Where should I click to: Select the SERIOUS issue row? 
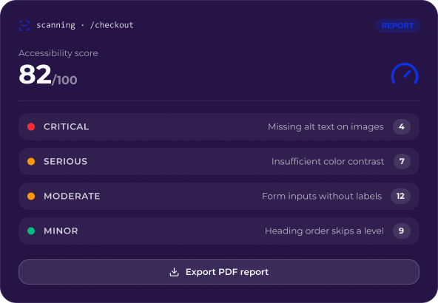[219, 162]
